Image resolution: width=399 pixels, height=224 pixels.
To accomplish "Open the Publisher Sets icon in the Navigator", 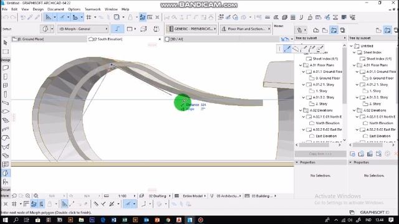I will coord(342,30).
